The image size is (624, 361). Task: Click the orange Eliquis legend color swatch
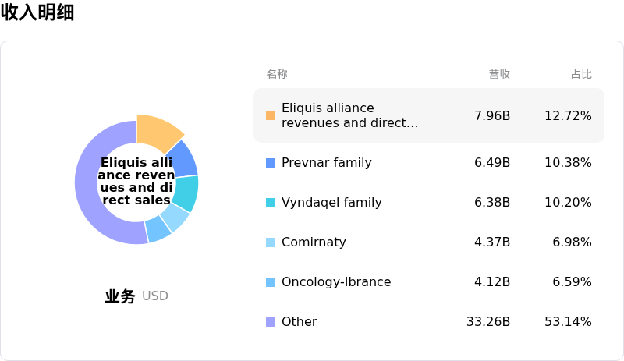click(271, 115)
